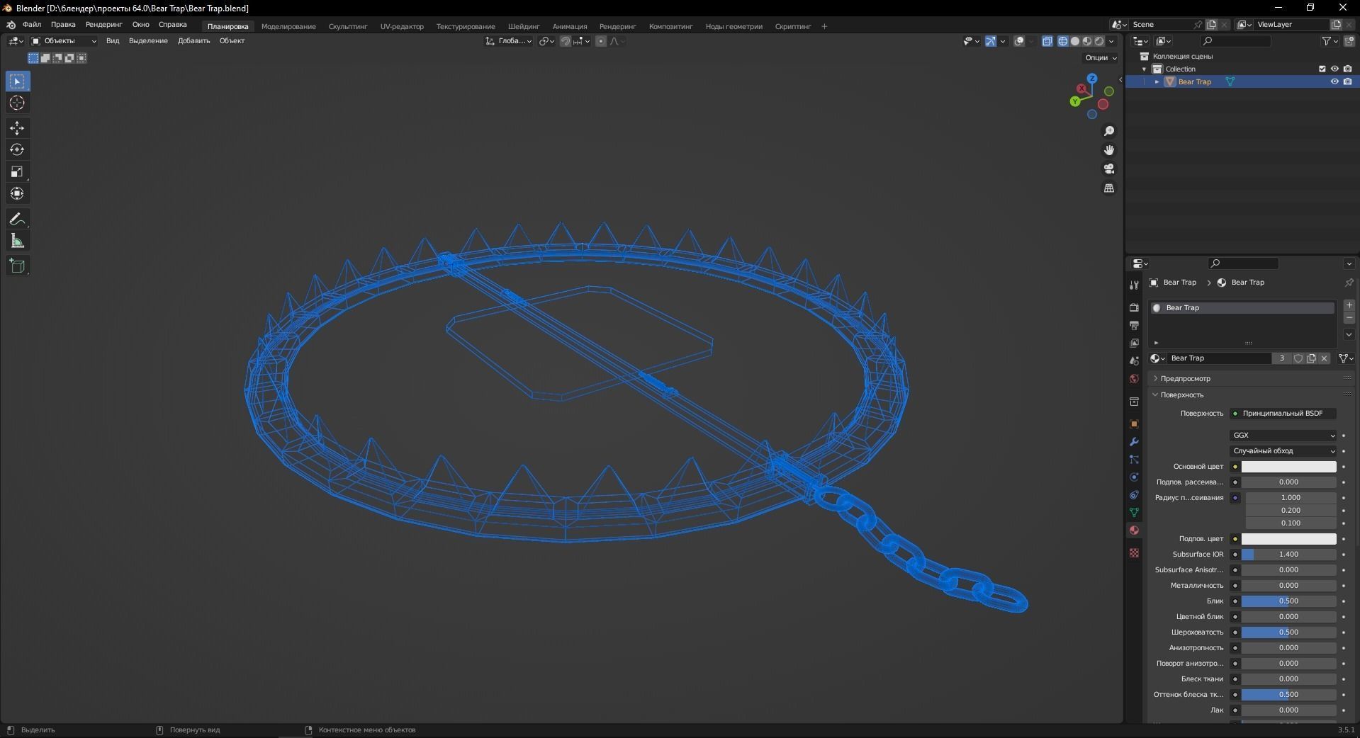Image resolution: width=1360 pixels, height=738 pixels.
Task: Open the Правка menu
Action: [63, 25]
